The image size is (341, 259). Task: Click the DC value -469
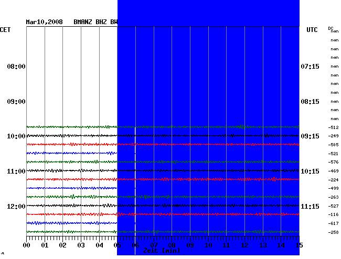tap(333, 171)
